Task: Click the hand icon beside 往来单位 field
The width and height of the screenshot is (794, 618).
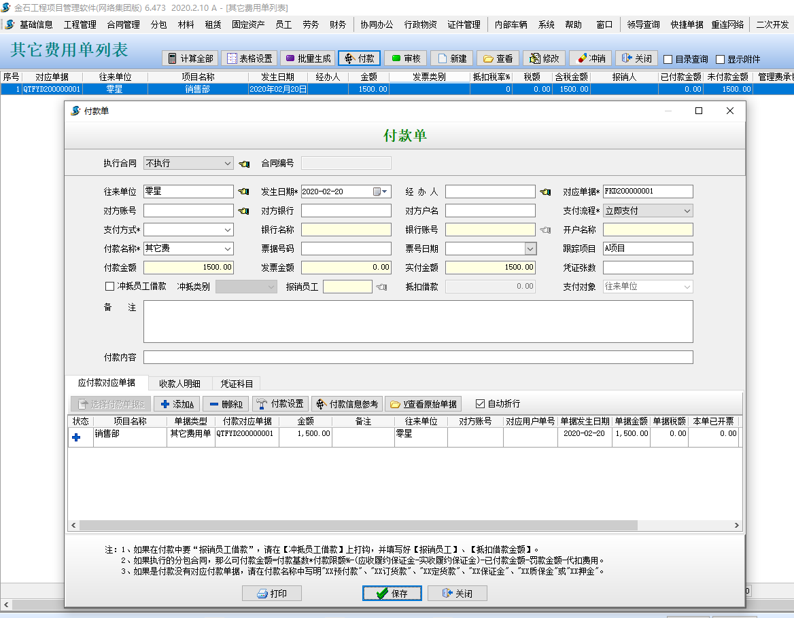Action: (243, 192)
